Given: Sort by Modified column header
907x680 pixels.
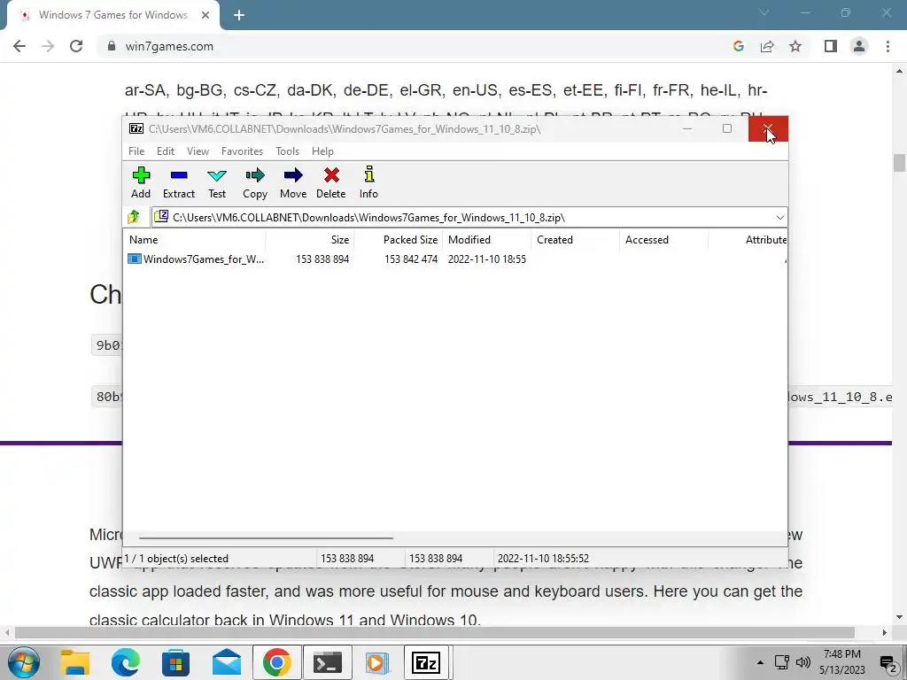Looking at the screenshot, I should coord(486,239).
